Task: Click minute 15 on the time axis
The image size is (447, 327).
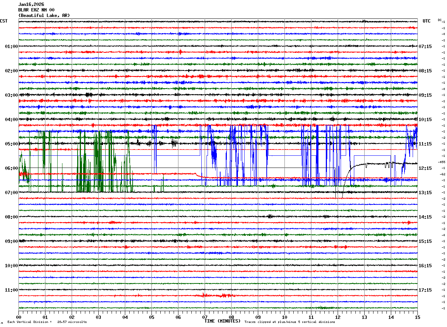Action: (x=417, y=317)
